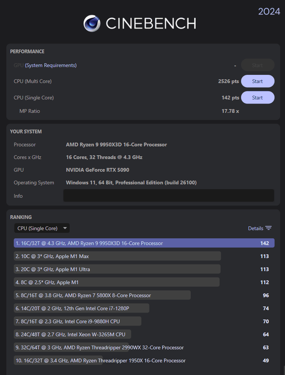
Task: Click the 142 pts single core score
Action: pyautogui.click(x=231, y=98)
